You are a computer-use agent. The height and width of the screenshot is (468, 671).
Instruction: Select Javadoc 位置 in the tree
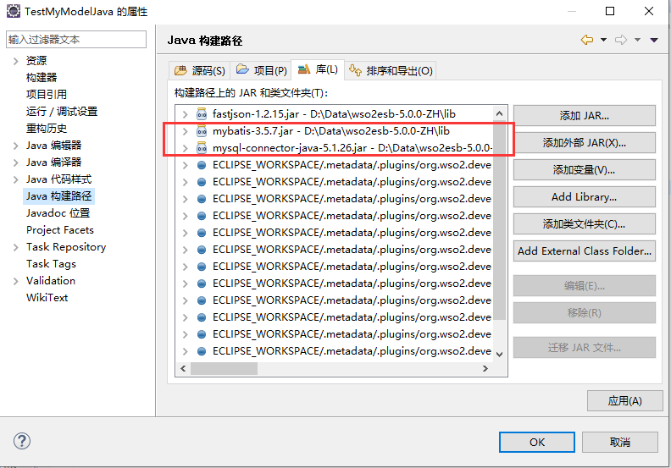(x=58, y=213)
